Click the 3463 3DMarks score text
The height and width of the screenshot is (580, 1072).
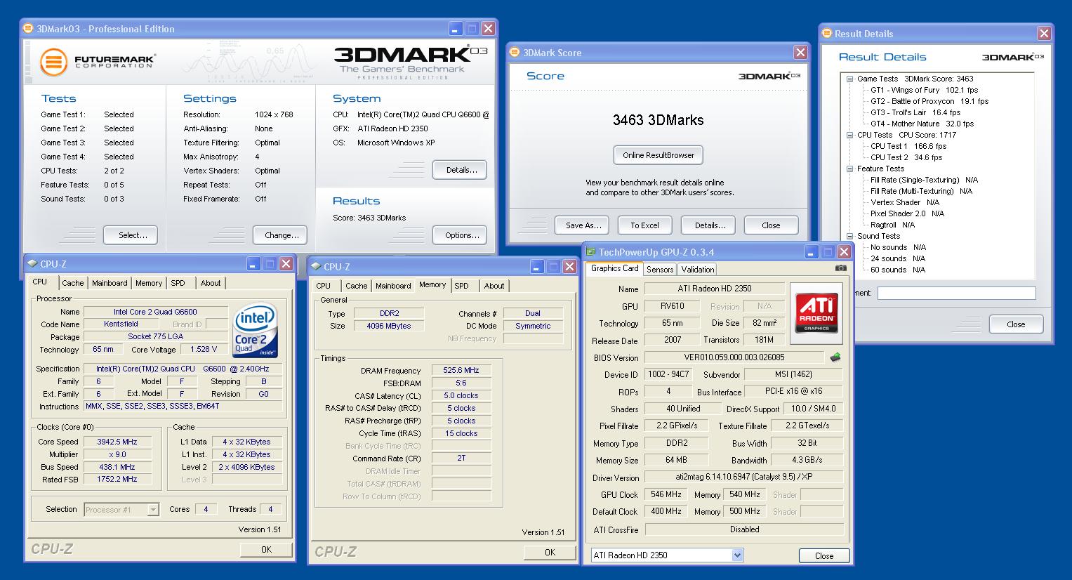[658, 120]
